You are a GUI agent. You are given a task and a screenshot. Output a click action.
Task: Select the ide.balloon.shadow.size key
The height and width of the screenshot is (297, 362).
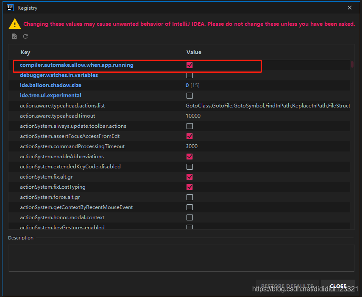pos(50,85)
